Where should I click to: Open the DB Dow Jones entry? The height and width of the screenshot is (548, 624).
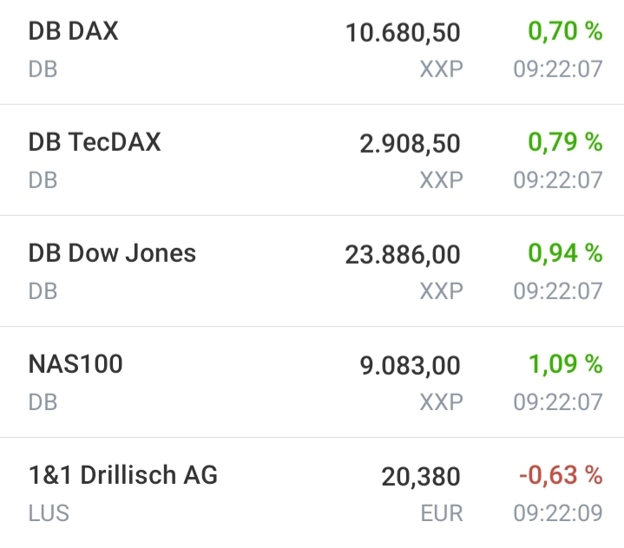(x=112, y=253)
